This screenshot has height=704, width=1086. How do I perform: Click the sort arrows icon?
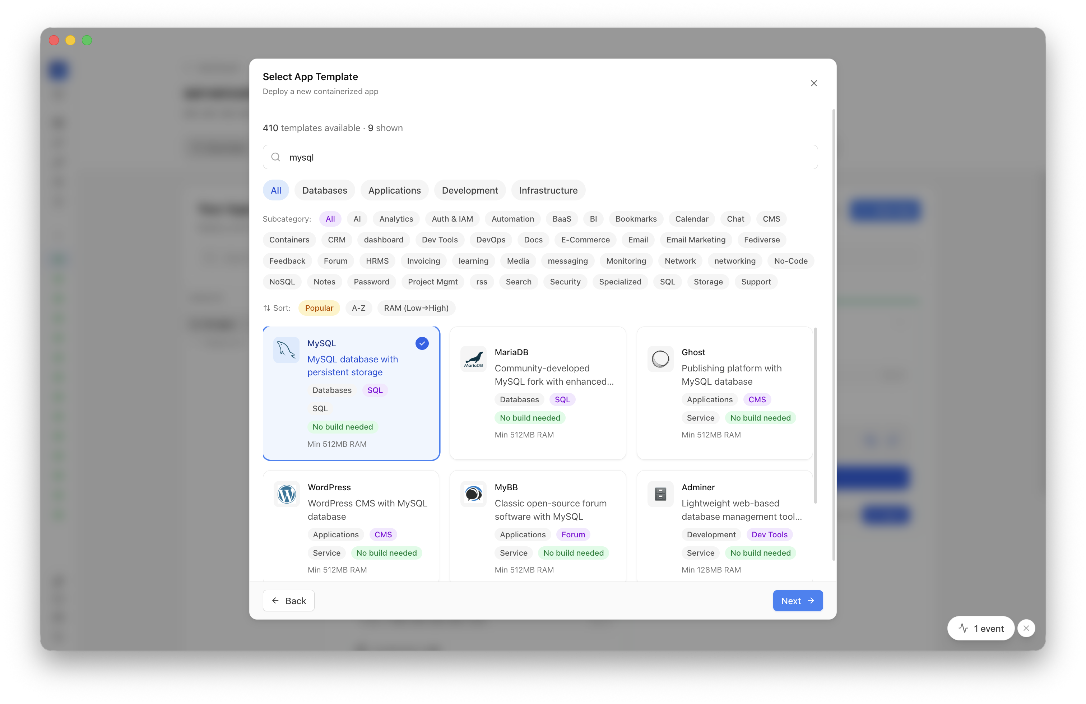click(266, 308)
